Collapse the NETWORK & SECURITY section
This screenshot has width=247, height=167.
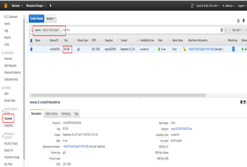[3, 136]
